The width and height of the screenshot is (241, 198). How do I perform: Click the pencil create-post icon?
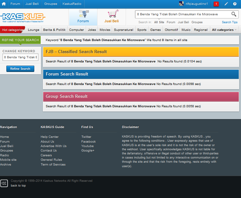click(x=226, y=4)
